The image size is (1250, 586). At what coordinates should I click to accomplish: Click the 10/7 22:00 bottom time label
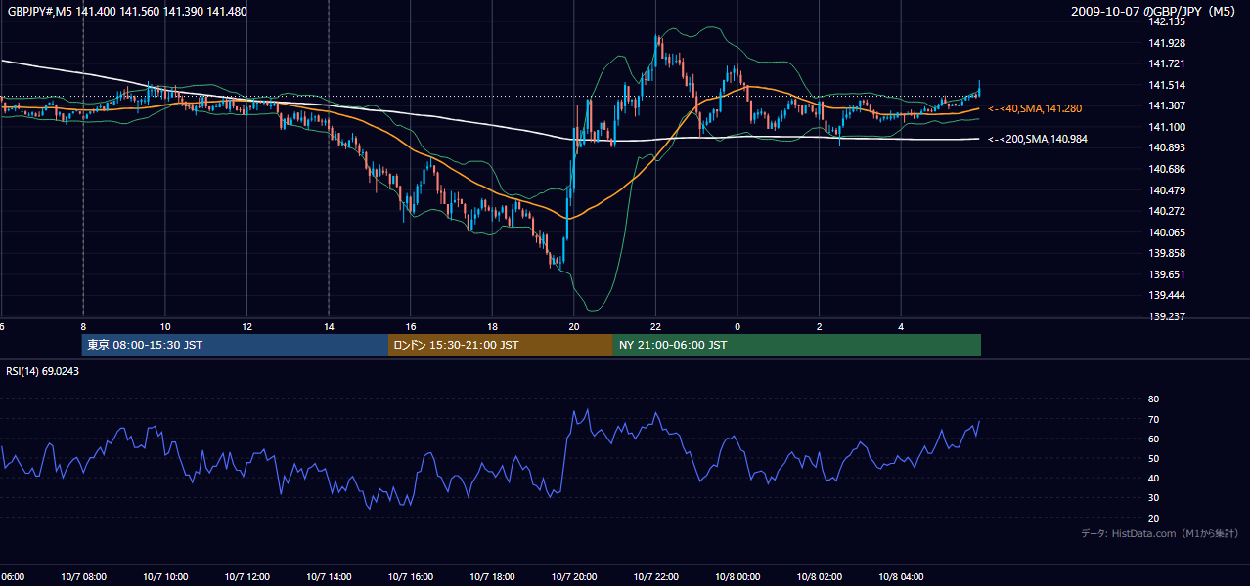[655, 577]
